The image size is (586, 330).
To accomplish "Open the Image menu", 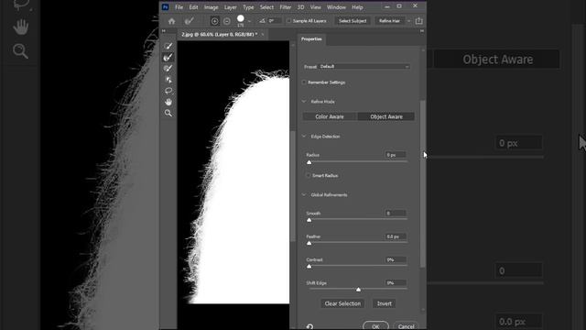I will (x=212, y=7).
